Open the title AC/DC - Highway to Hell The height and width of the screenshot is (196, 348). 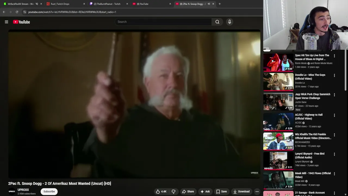point(309,117)
